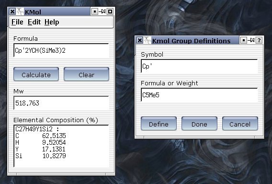Open the Help menu in KMol
Viewport: 272px width, 184px height.
coord(52,22)
